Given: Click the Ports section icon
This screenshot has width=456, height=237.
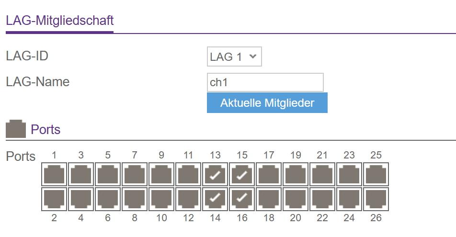Looking at the screenshot, I should pos(15,129).
